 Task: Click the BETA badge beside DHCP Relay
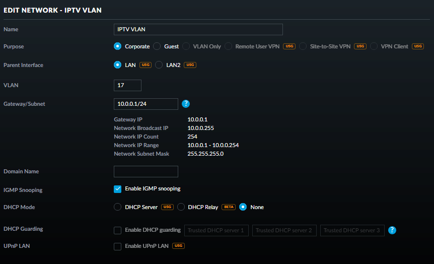click(229, 207)
